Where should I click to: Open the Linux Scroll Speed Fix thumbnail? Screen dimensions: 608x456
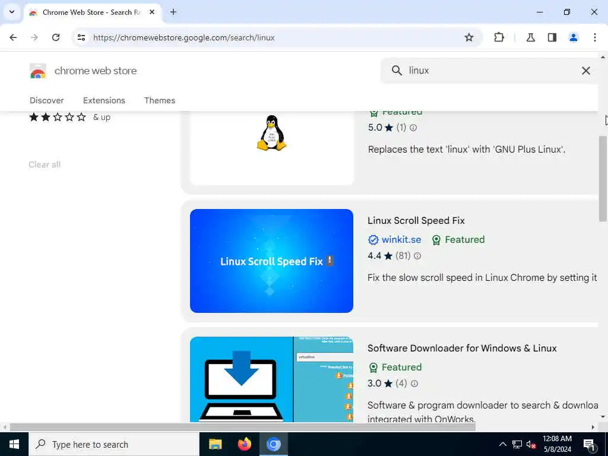[x=271, y=261]
